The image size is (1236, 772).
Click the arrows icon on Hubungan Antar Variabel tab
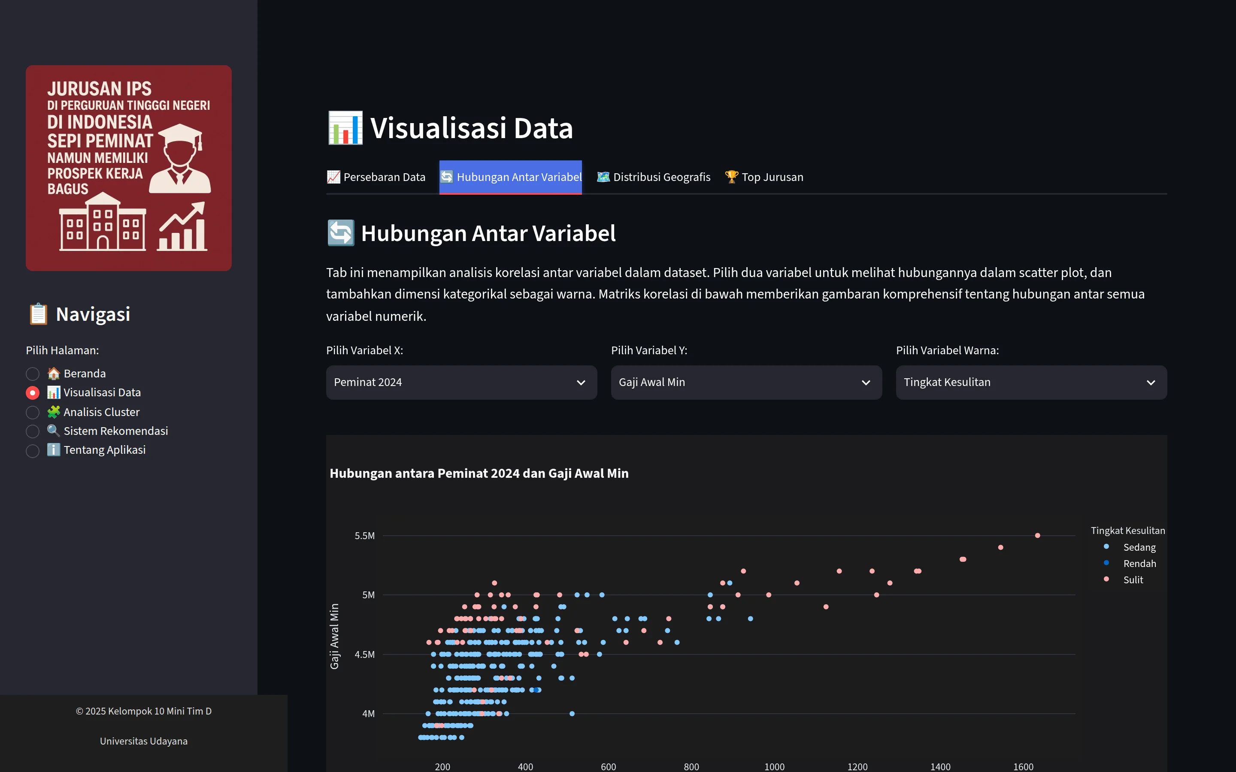447,177
